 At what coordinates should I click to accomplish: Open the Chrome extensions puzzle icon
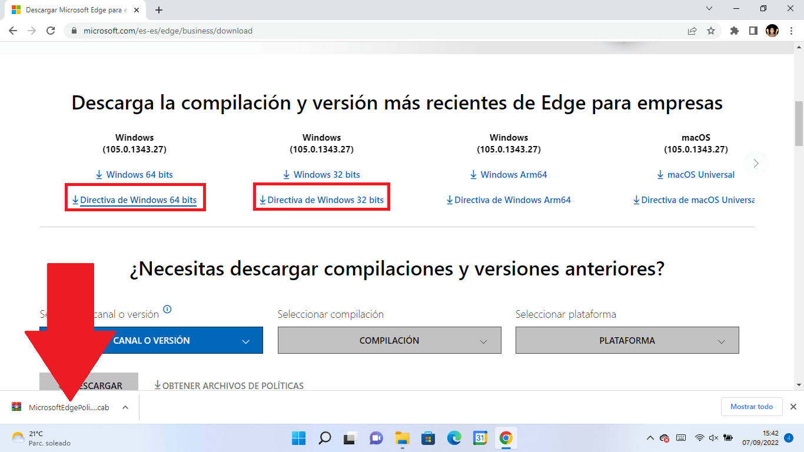(x=734, y=31)
